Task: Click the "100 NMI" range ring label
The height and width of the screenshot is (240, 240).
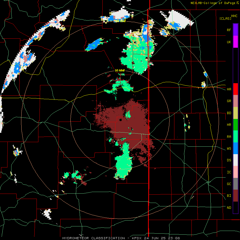Action: coord(120,21)
